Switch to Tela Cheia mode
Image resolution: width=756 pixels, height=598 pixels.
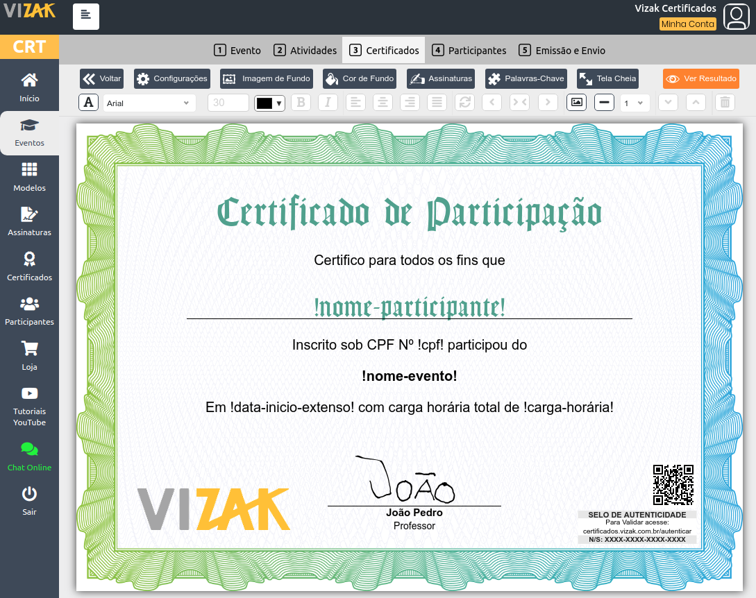(608, 78)
